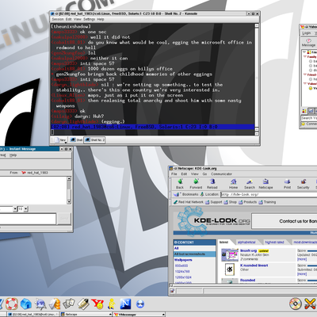Screen dimensions: 317x317
Task: Open the Training bookmark in Netscape
Action: 267,202
